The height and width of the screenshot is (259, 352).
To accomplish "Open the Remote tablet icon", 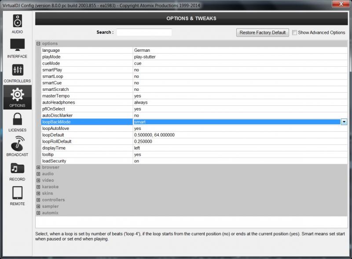I will [17, 193].
